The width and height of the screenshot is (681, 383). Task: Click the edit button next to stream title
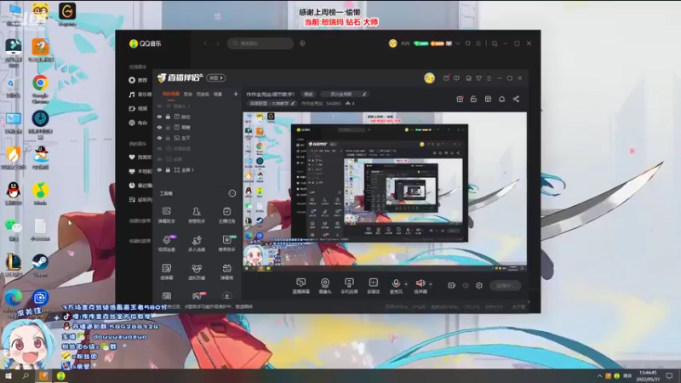(308, 94)
